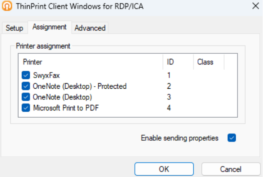Toggle Enable sending properties checkbox
This screenshot has width=263, height=177.
(232, 138)
